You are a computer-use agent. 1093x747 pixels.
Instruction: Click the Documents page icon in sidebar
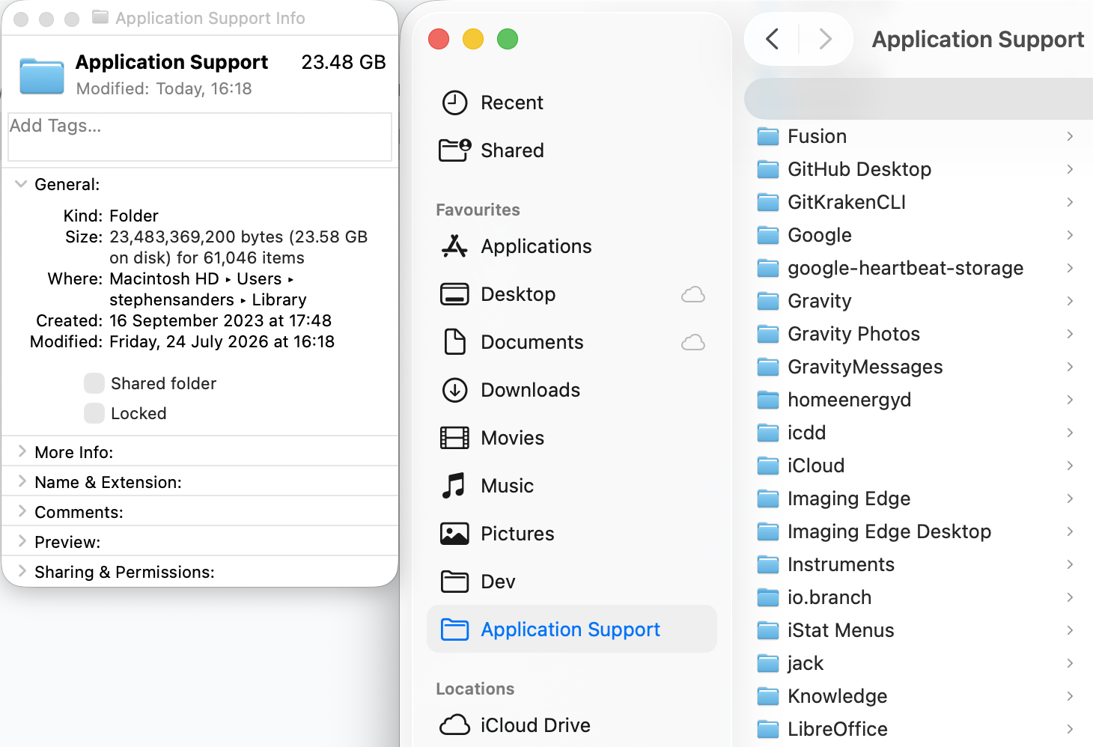coord(454,342)
